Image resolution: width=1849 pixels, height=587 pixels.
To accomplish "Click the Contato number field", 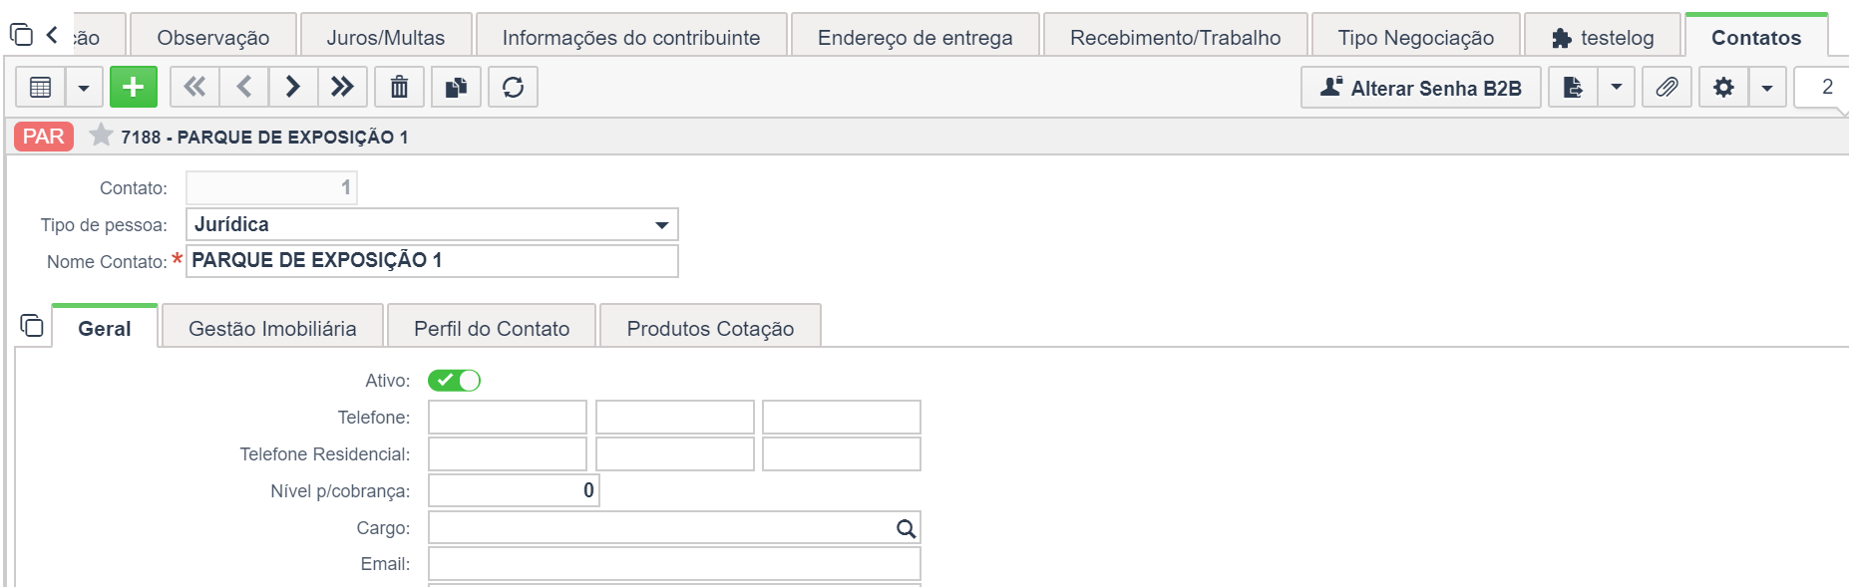I will [x=271, y=187].
